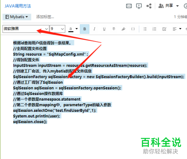The width and height of the screenshot is (187, 159).
Task: Click the 添加标签 tag field
Action: tap(45, 17)
